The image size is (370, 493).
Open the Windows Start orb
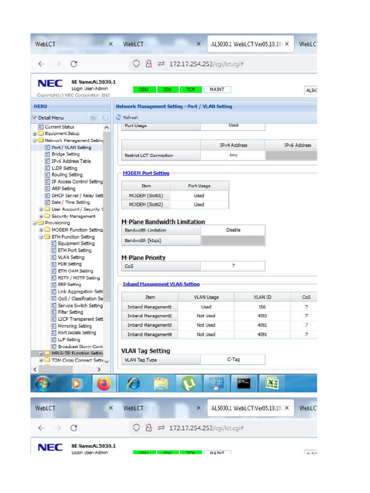[42, 383]
